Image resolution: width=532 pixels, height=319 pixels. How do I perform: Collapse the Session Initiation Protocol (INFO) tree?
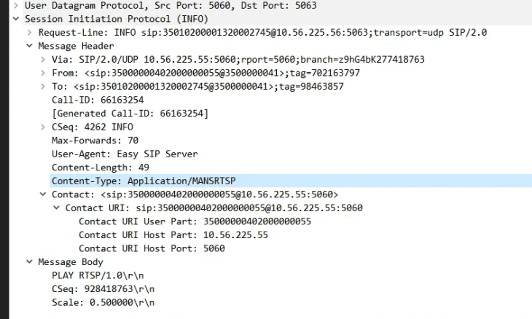(7, 19)
